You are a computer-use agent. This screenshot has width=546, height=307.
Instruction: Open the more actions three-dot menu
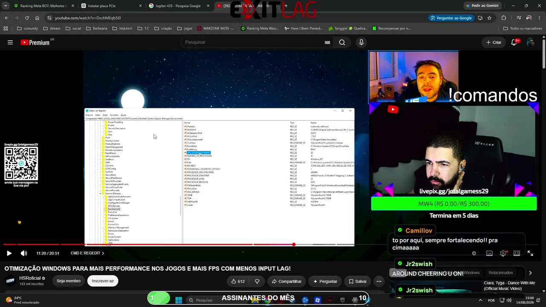[379, 281]
